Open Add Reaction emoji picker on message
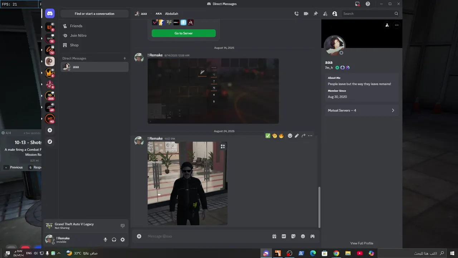The image size is (458, 258). point(290,136)
